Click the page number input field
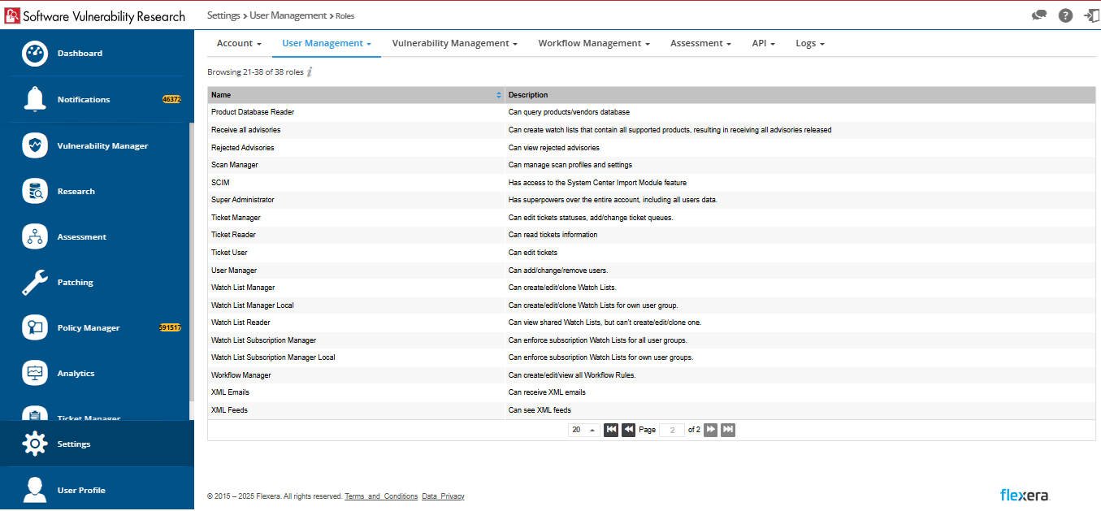This screenshot has width=1101, height=511. [672, 430]
